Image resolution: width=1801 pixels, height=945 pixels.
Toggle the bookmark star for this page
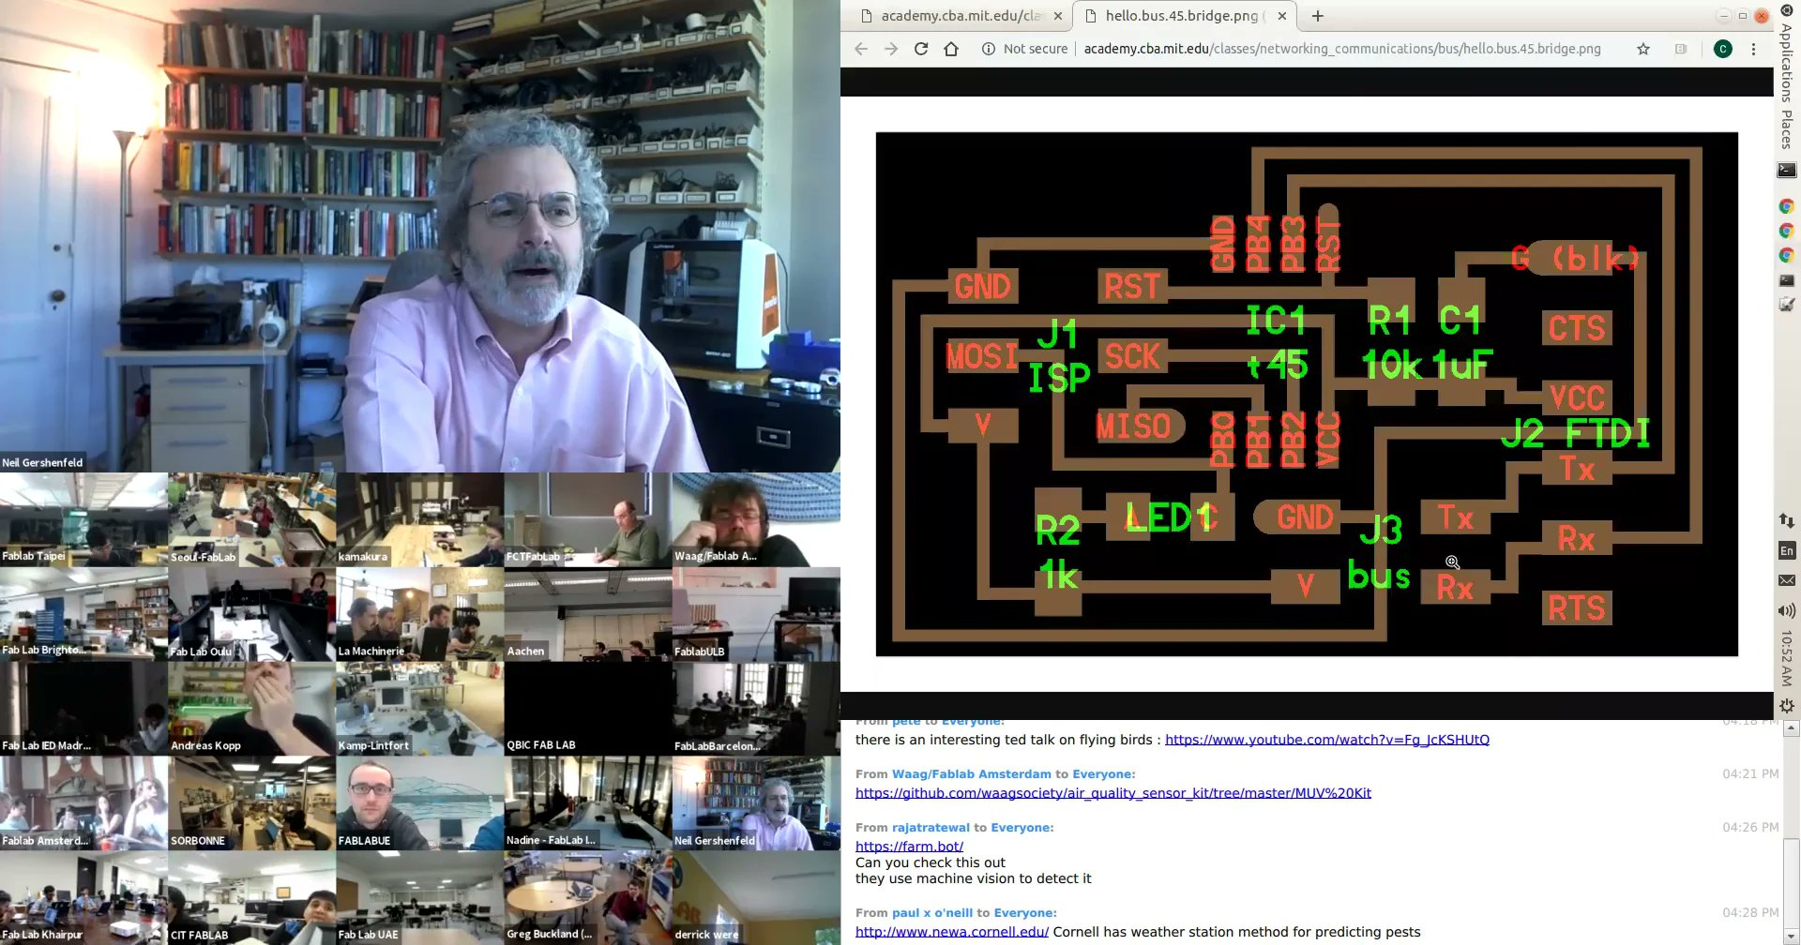[x=1643, y=48]
